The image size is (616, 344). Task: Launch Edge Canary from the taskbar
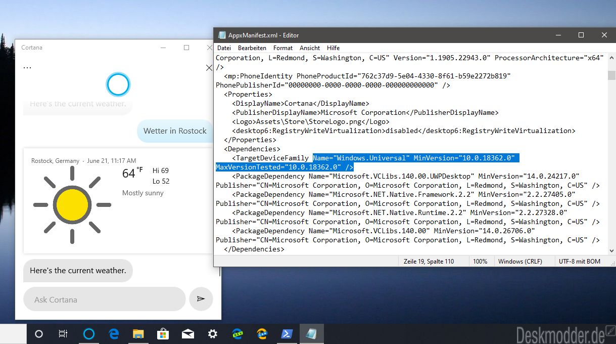(262, 334)
